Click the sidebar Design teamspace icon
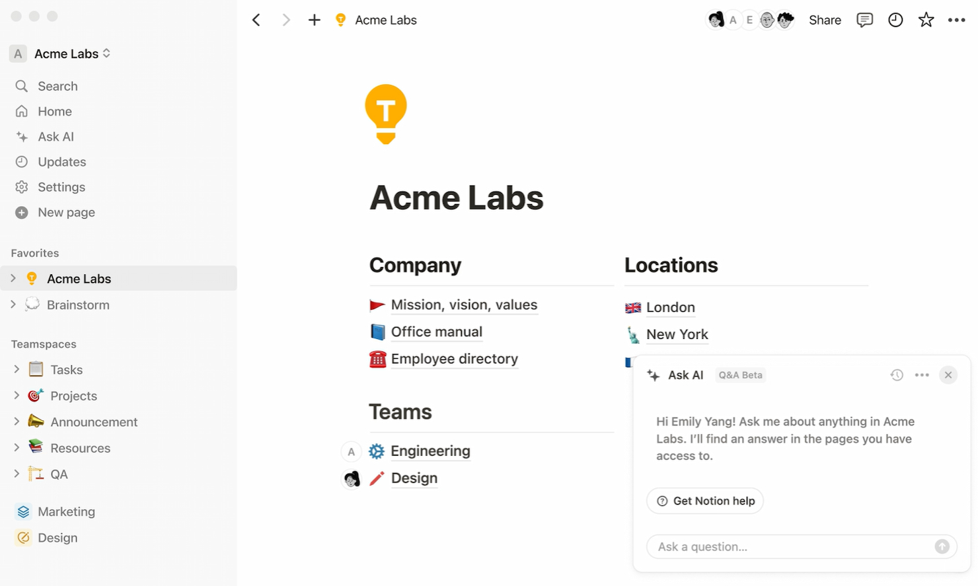The height and width of the screenshot is (586, 978). tap(23, 538)
